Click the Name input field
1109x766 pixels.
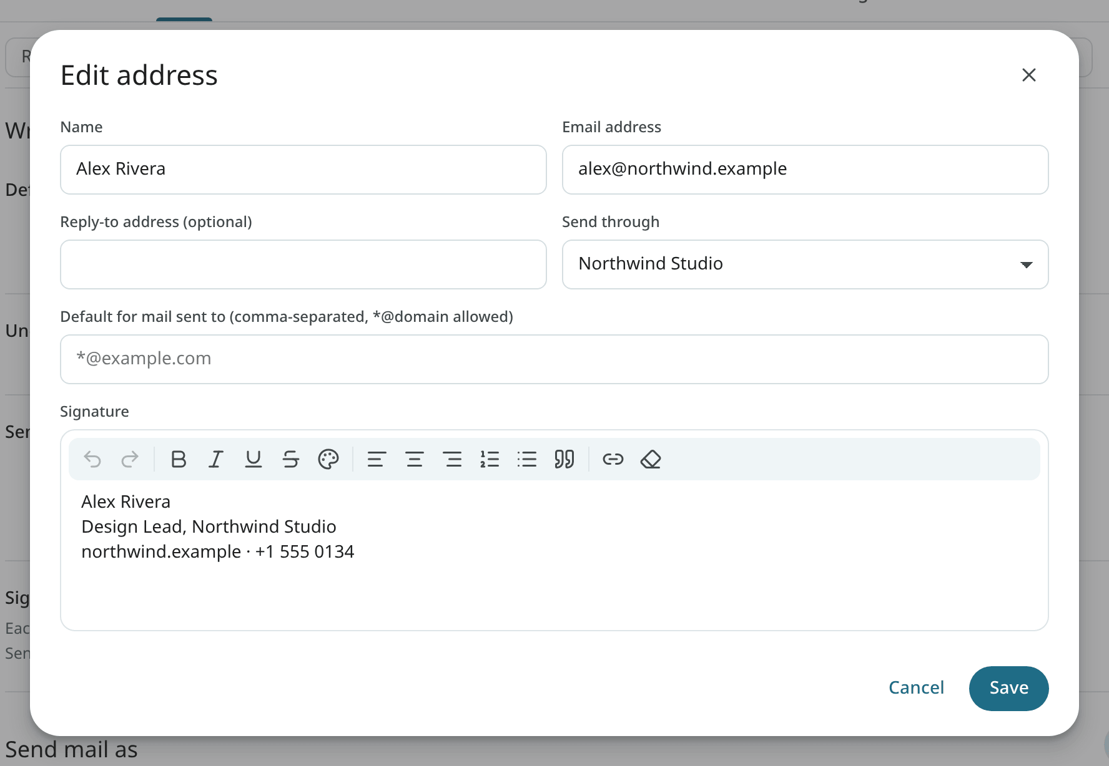click(x=303, y=170)
